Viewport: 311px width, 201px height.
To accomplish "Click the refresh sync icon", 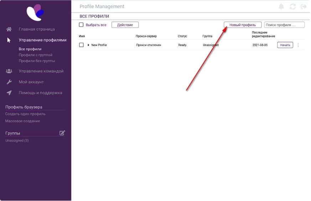I will pos(293,7).
